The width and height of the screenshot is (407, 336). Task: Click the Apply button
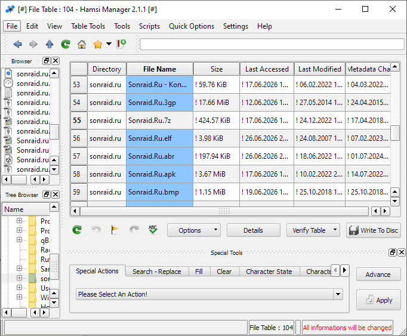click(x=379, y=300)
